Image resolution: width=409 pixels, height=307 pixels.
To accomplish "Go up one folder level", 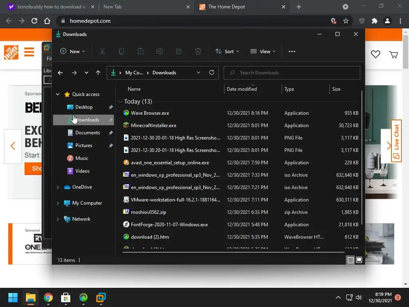I will pyautogui.click(x=98, y=73).
